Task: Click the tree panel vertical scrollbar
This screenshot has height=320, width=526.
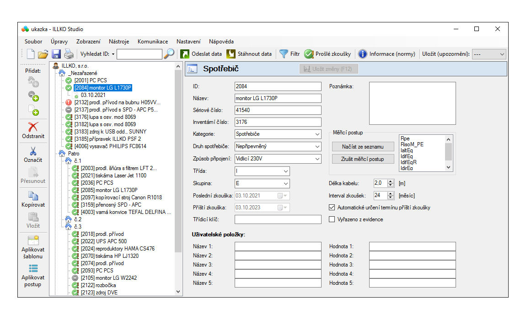Action: pyautogui.click(x=178, y=179)
